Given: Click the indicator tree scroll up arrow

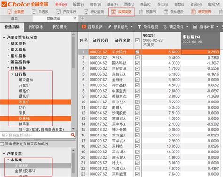Looking at the screenshot, I should (73, 34).
